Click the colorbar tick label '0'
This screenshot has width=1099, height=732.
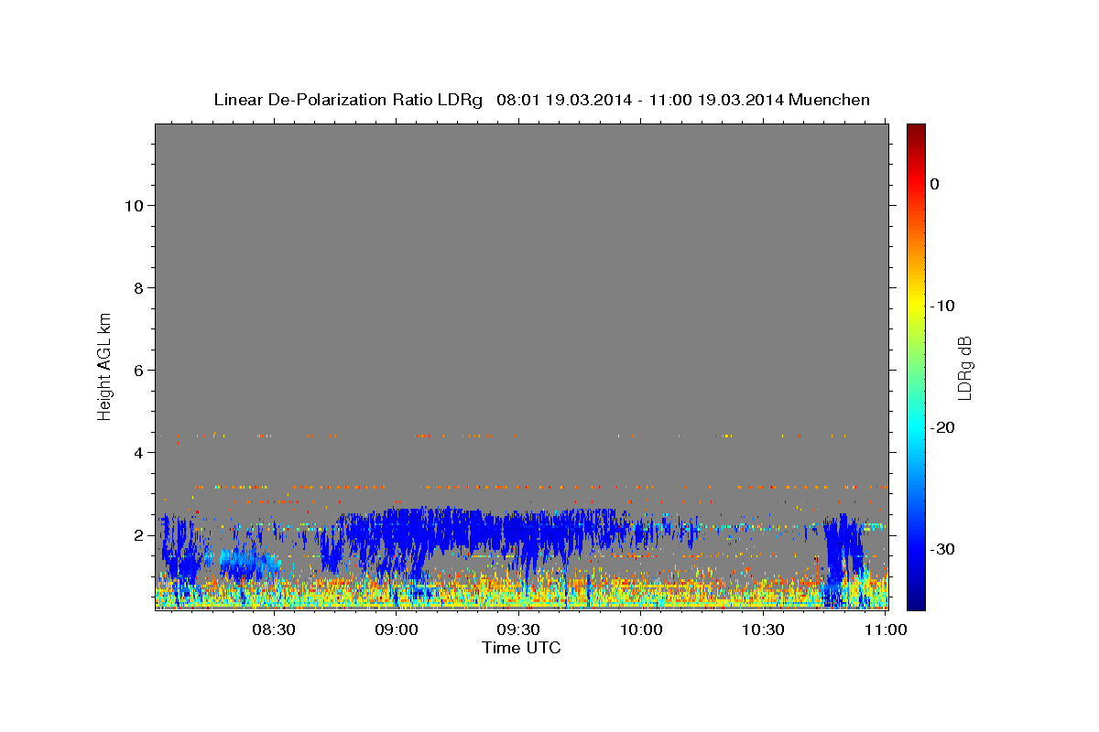[x=935, y=184]
